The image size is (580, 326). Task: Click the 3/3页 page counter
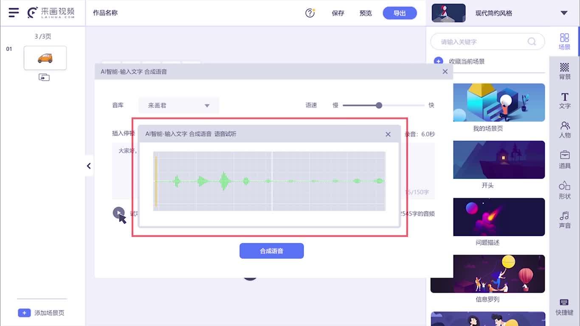[x=43, y=37]
